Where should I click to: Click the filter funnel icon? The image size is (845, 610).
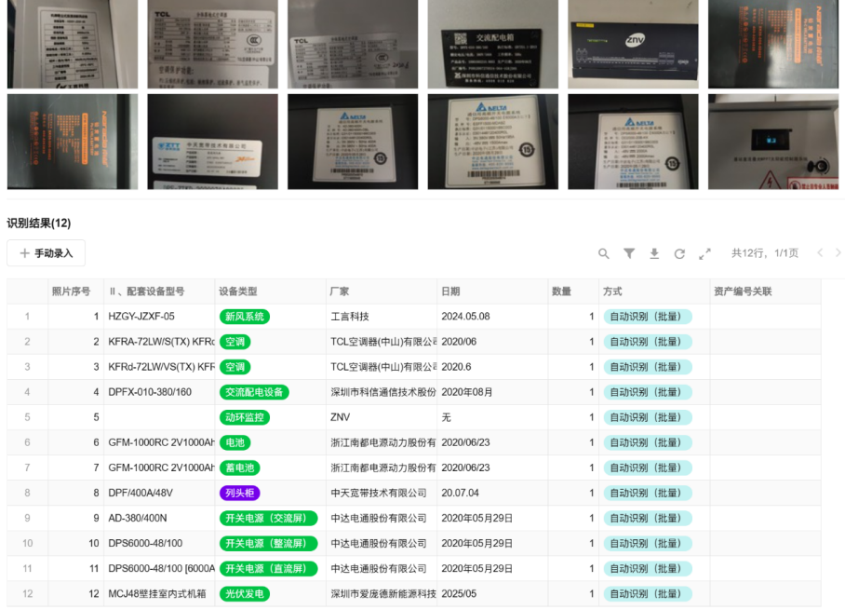[x=629, y=253]
